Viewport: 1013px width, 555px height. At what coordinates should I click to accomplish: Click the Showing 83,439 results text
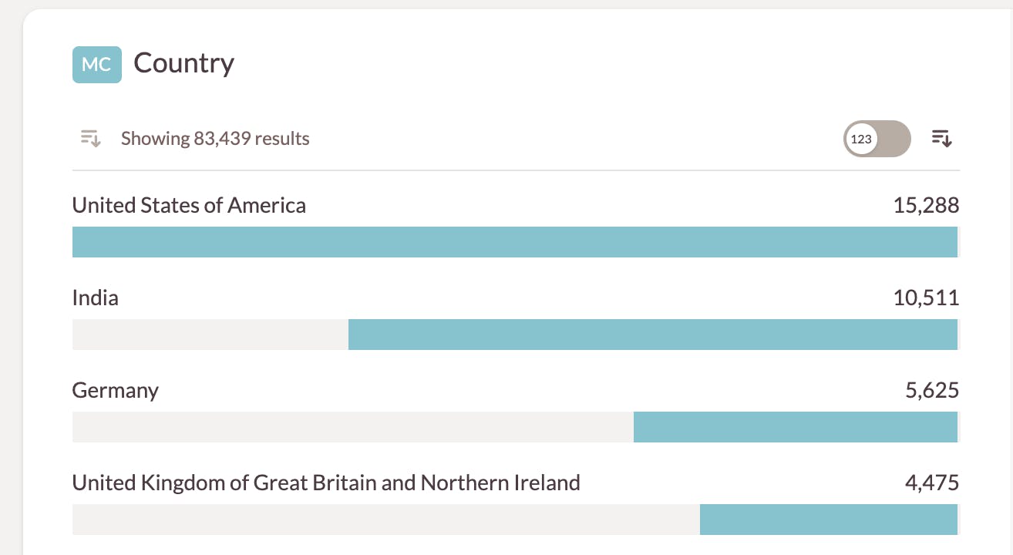pos(215,139)
